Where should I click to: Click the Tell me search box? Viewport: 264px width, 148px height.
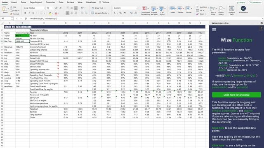(104, 2)
